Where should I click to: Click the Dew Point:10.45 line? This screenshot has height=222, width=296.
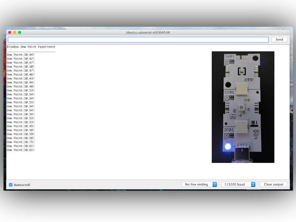(x=21, y=126)
